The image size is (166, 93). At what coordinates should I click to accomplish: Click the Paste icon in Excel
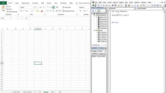(3, 7)
